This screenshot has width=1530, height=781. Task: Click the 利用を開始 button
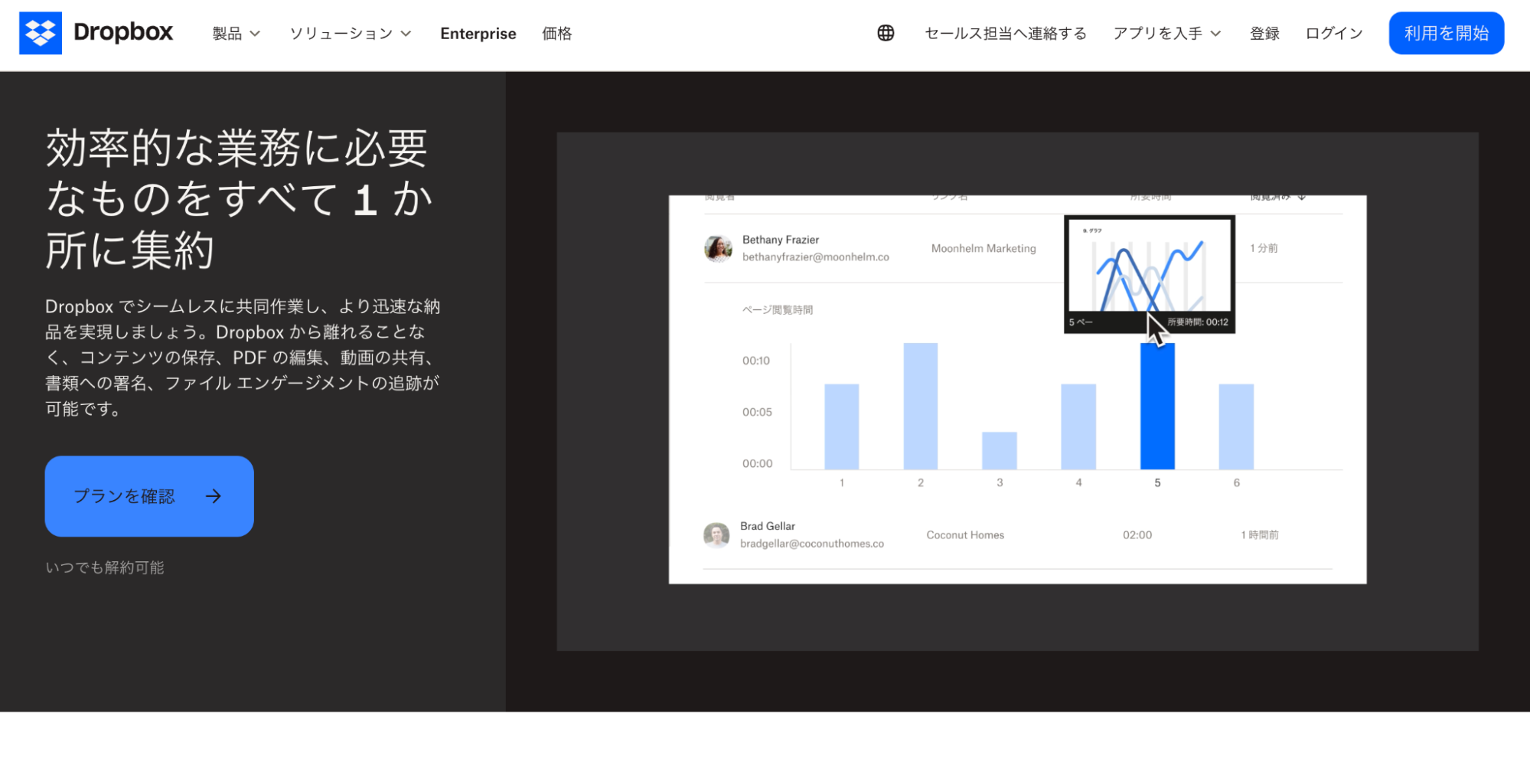pos(1446,34)
